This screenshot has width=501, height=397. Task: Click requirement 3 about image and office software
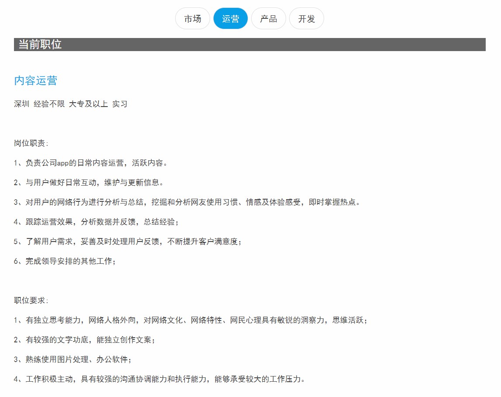[73, 359]
